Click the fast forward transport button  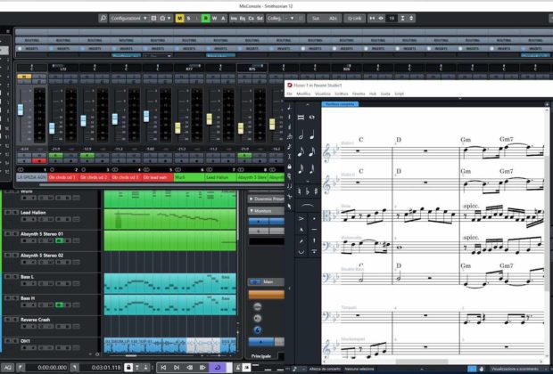pos(202,368)
